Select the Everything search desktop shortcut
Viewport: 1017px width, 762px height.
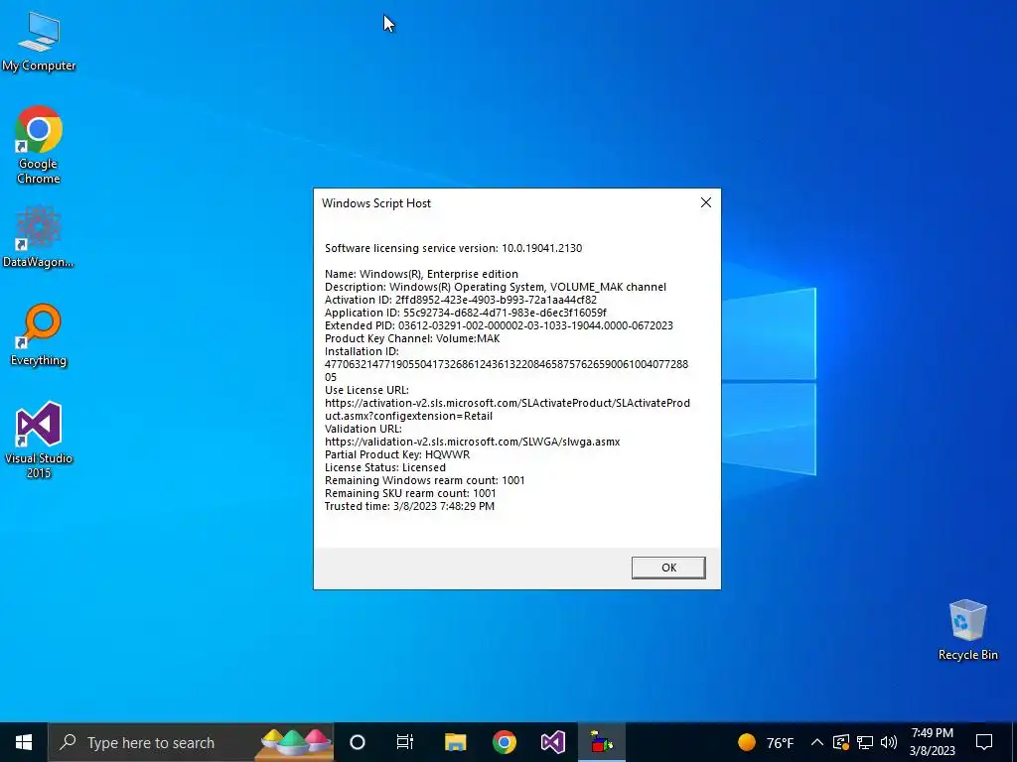point(39,335)
